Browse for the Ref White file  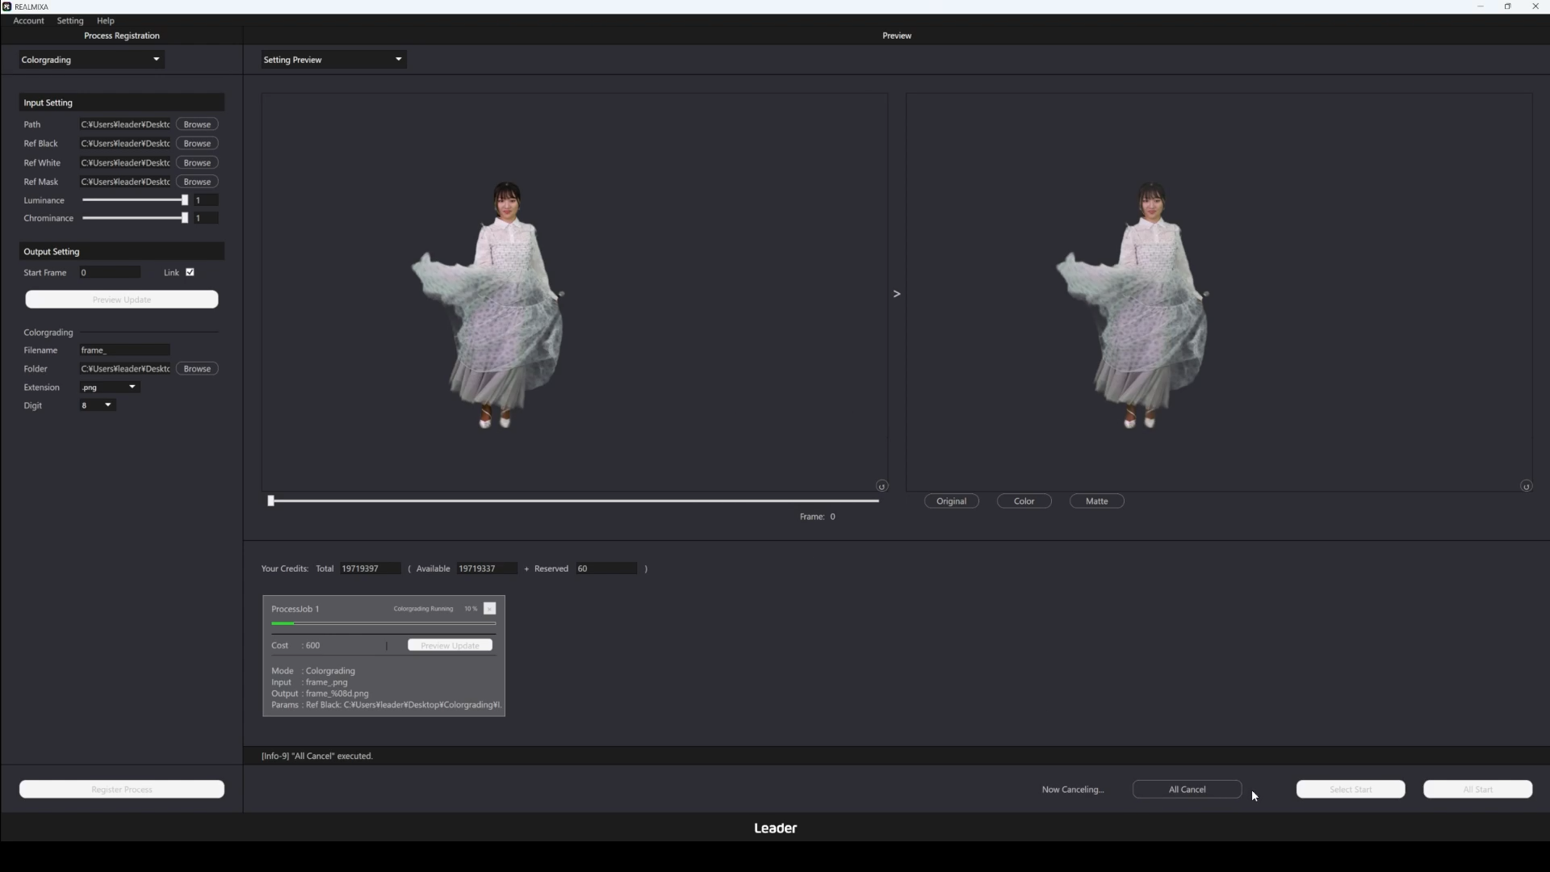click(197, 163)
